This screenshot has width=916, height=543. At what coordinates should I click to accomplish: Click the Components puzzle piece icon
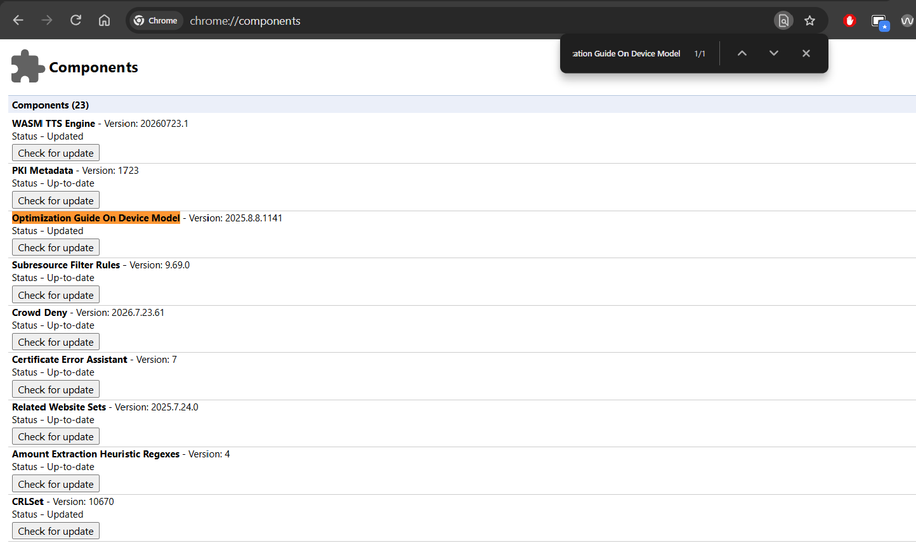[x=27, y=66]
